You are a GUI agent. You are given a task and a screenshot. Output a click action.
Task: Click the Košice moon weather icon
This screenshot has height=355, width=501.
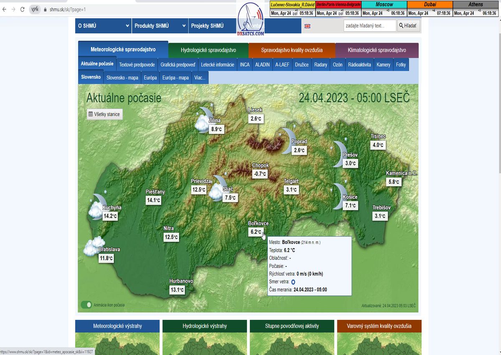coord(339,196)
